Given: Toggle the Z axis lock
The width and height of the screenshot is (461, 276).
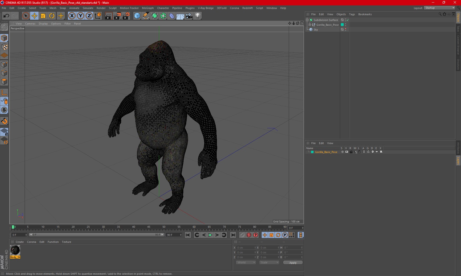Looking at the screenshot, I should pyautogui.click(x=89, y=16).
